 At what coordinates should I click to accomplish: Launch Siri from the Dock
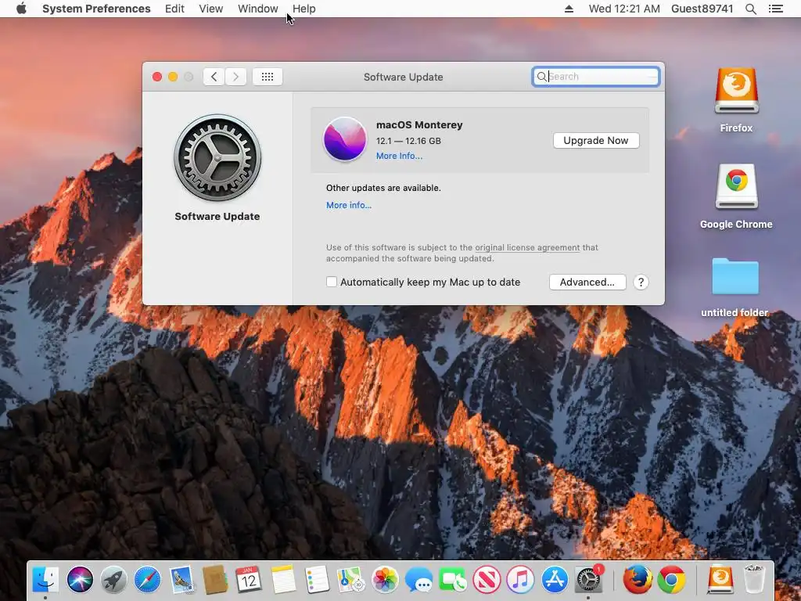click(80, 580)
